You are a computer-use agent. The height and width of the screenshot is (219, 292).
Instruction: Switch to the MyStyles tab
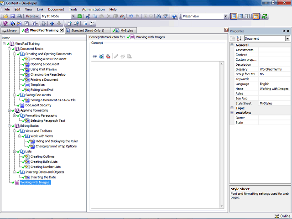[124, 31]
